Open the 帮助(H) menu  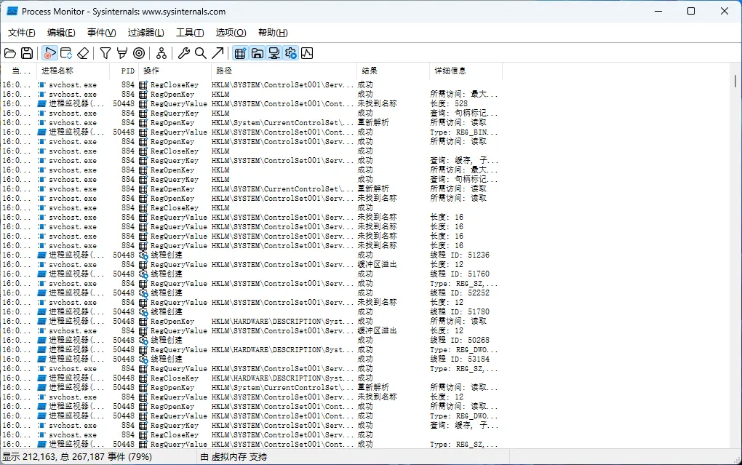click(x=273, y=33)
